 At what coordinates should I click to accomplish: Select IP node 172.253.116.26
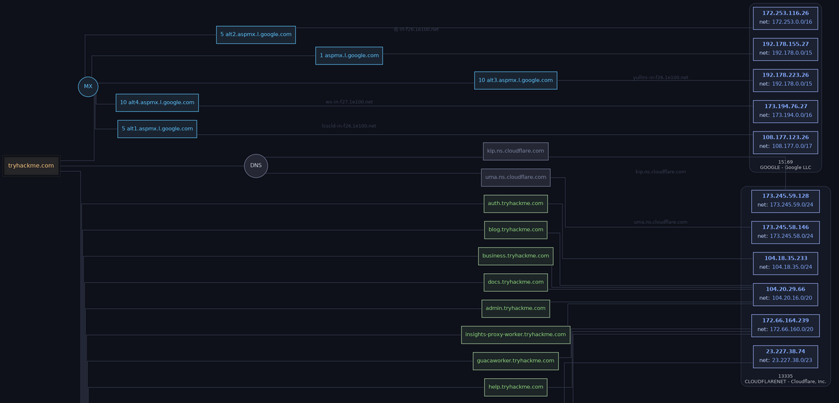(785, 18)
